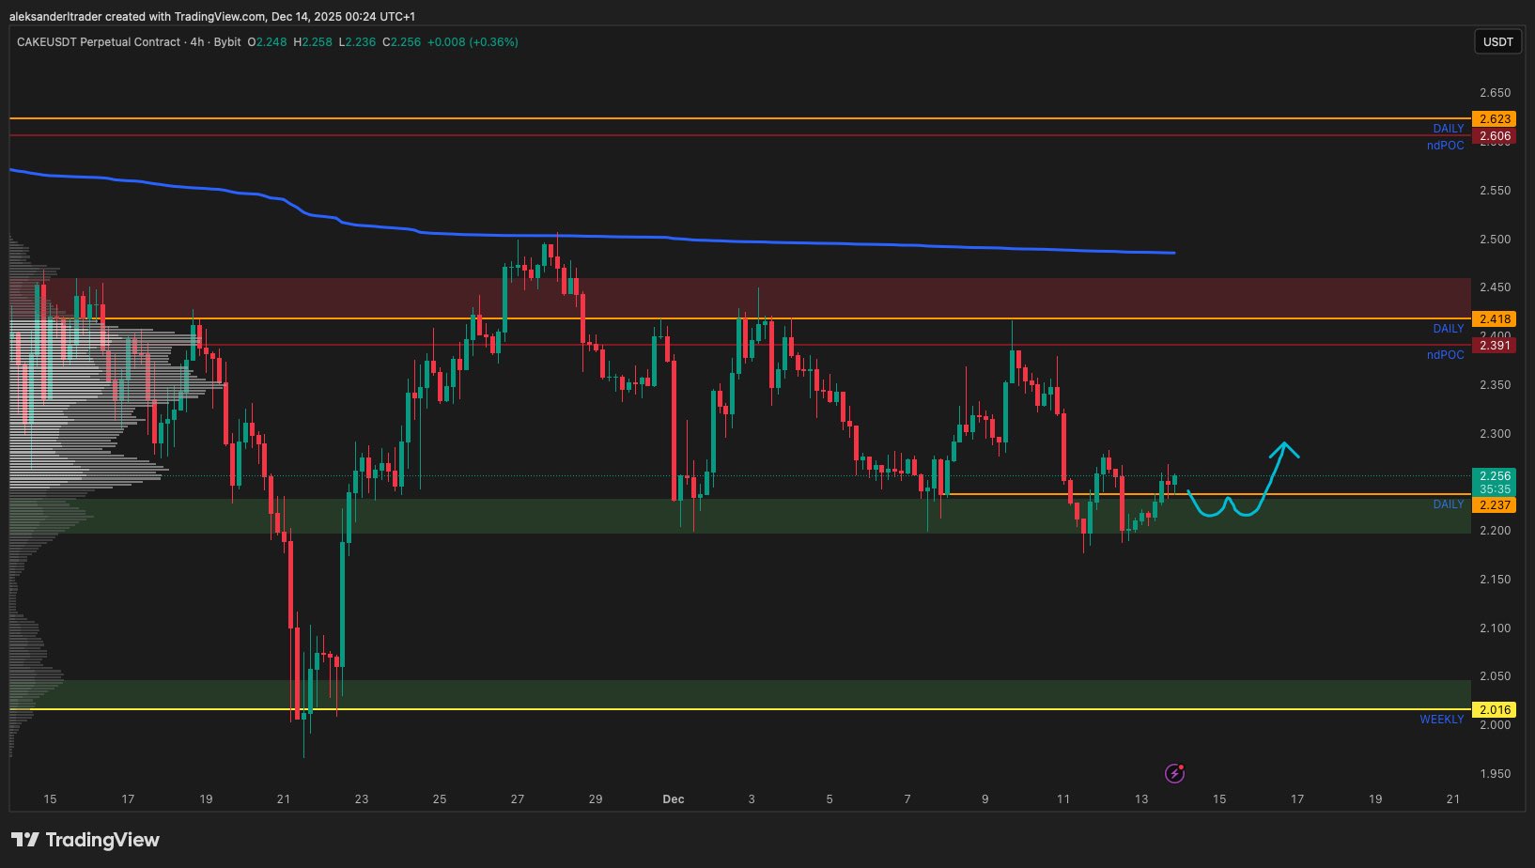This screenshot has height=868, width=1535.
Task: Click the DAILY label beside the 2.237 level
Action: [x=1449, y=504]
